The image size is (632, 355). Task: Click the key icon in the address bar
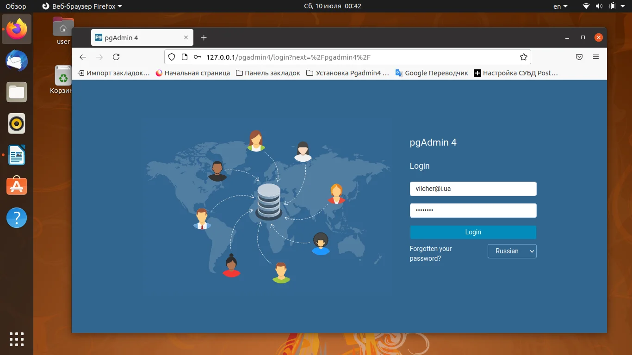point(197,57)
